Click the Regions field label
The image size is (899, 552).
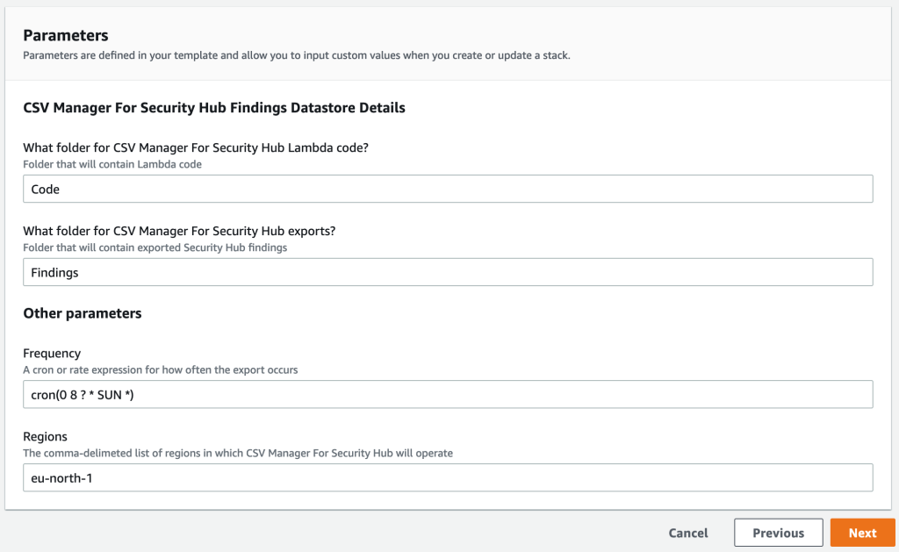click(x=46, y=436)
